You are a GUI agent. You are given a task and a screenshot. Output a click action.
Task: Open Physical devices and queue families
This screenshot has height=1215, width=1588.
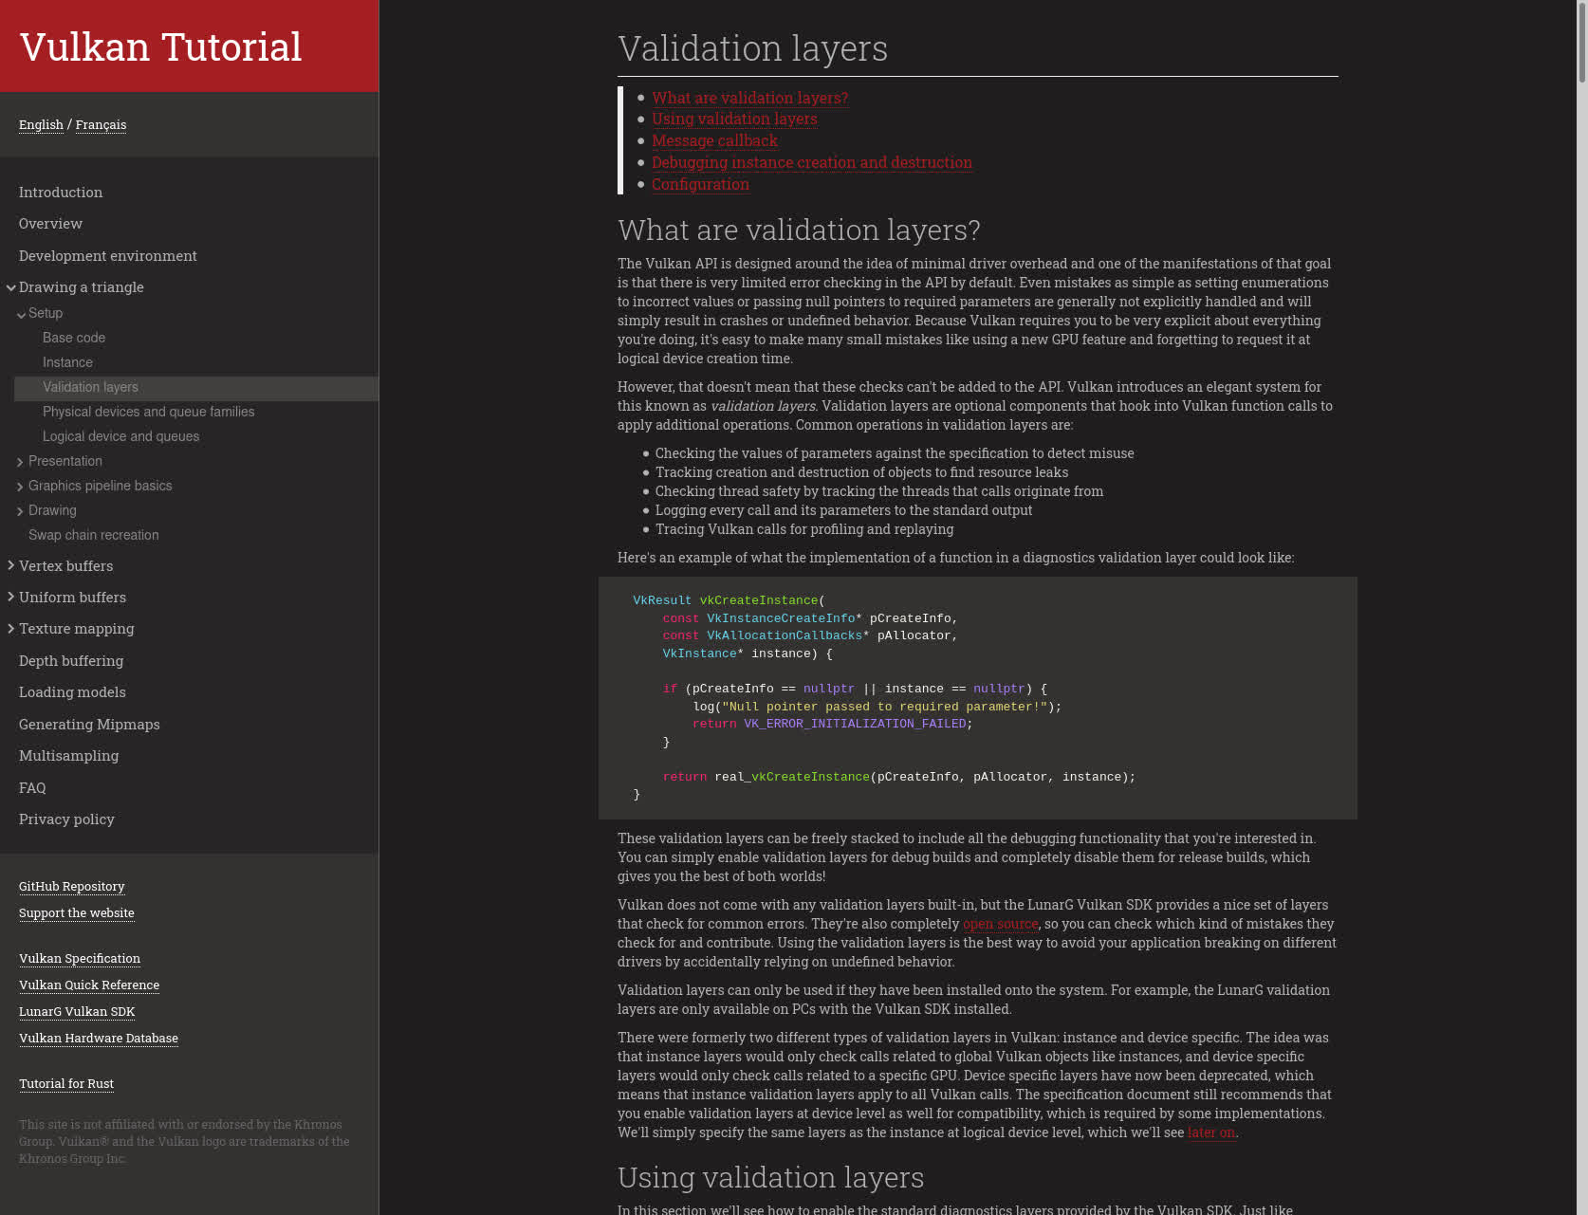point(149,412)
